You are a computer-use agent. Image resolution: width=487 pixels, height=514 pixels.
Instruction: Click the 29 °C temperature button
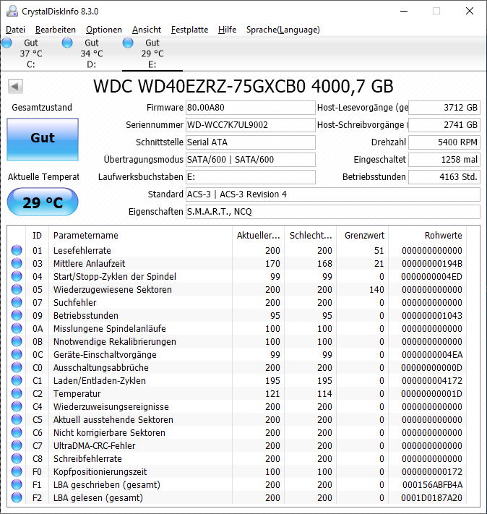point(43,202)
